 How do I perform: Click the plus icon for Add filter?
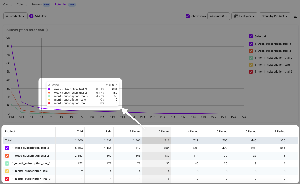pyautogui.click(x=31, y=16)
